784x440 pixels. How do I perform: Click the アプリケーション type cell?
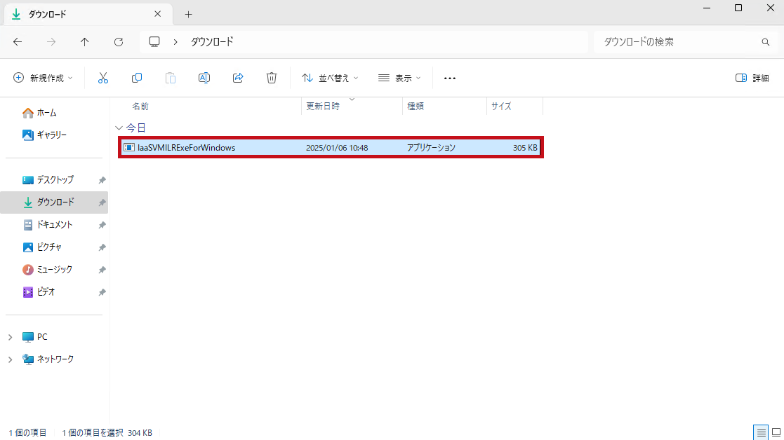tap(431, 148)
